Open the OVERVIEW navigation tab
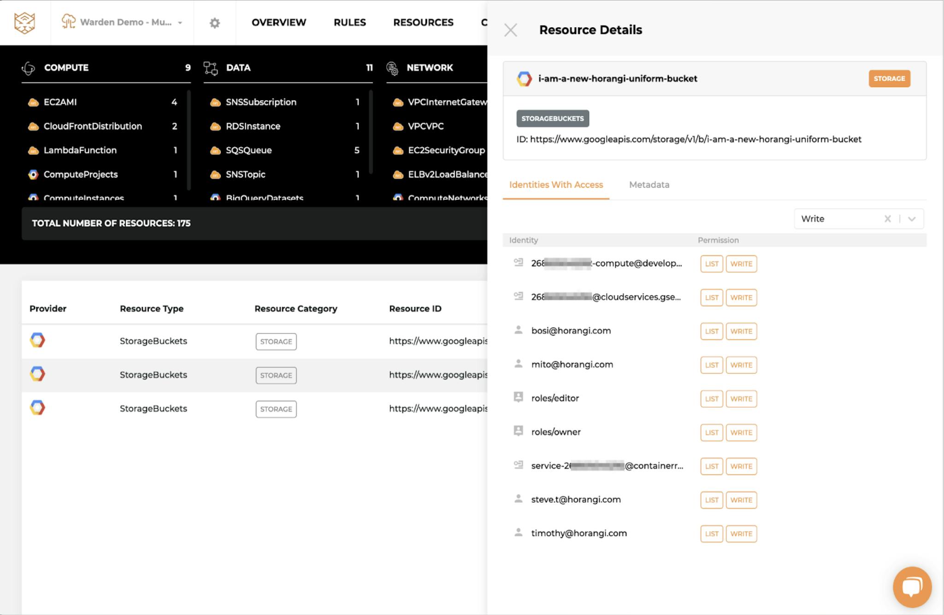Viewport: 944px width, 615px height. click(279, 22)
